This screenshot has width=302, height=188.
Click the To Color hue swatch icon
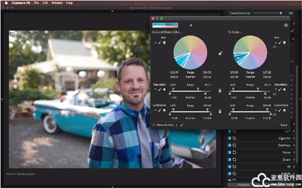point(284,43)
